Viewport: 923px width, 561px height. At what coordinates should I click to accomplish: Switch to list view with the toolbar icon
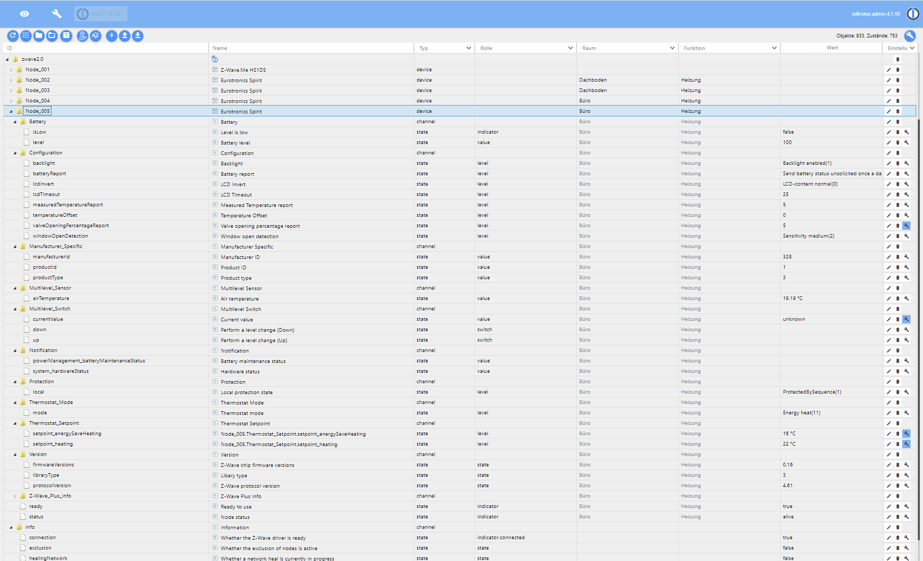(25, 35)
